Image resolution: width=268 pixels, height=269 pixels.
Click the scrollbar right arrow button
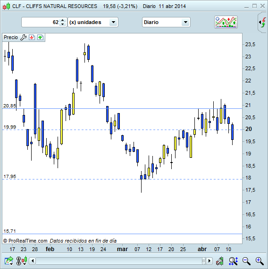tap(209, 261)
